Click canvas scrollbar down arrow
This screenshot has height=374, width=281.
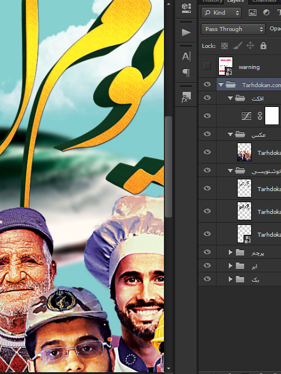pyautogui.click(x=169, y=369)
